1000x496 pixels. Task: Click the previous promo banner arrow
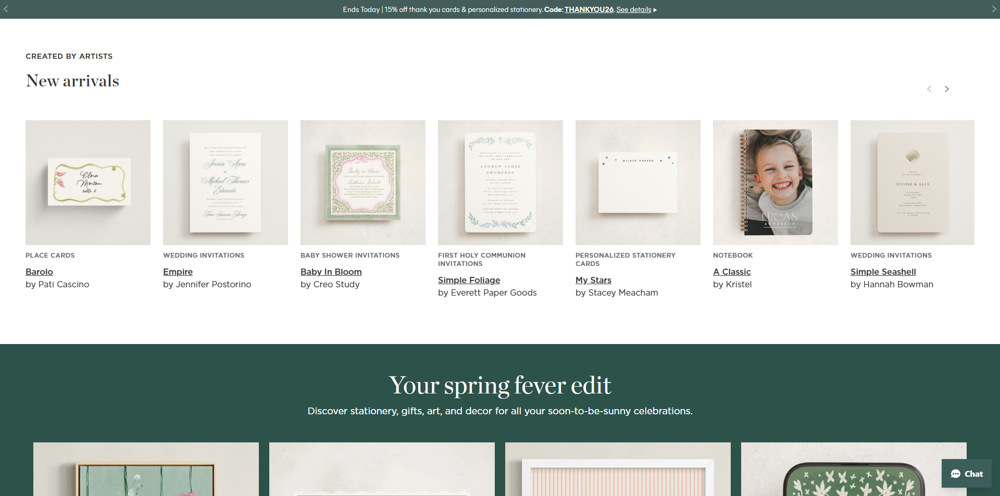(x=6, y=9)
